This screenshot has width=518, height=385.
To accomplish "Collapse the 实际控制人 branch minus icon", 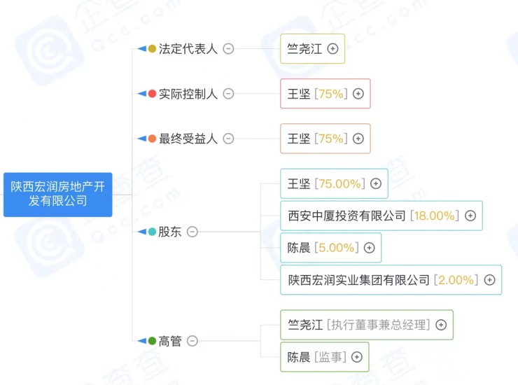I will (229, 94).
